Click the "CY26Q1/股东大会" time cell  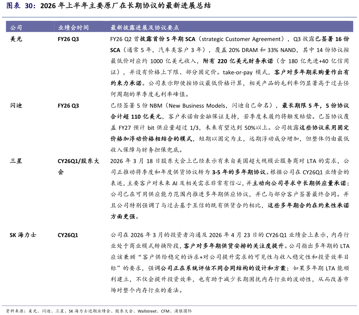[79, 167]
